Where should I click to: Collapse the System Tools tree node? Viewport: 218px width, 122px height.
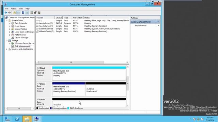tap(7, 21)
